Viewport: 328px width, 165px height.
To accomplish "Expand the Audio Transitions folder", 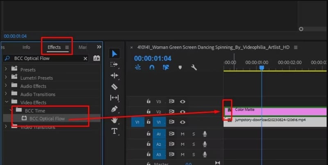I will pos(6,94).
